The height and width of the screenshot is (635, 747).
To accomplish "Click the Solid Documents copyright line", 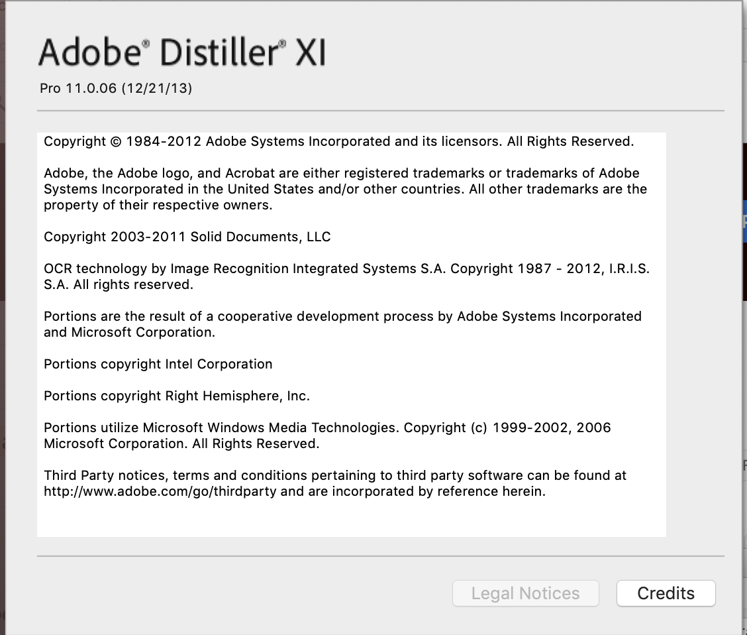I will (187, 237).
